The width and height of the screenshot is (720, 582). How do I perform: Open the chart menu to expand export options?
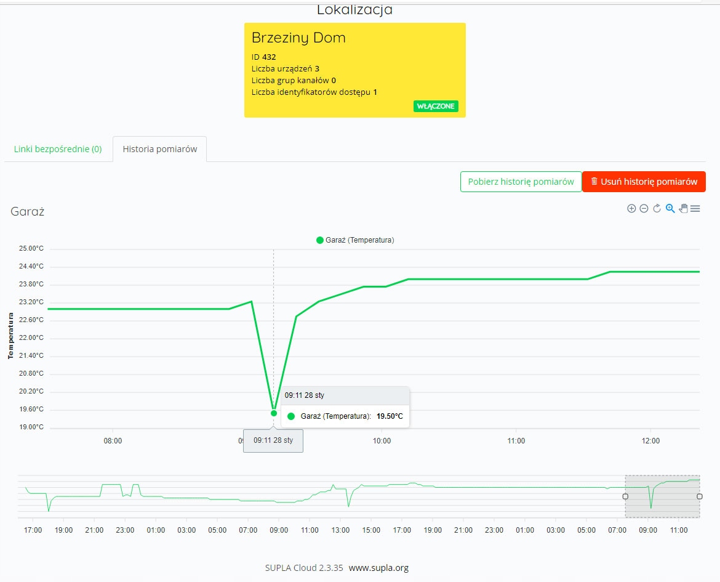695,209
